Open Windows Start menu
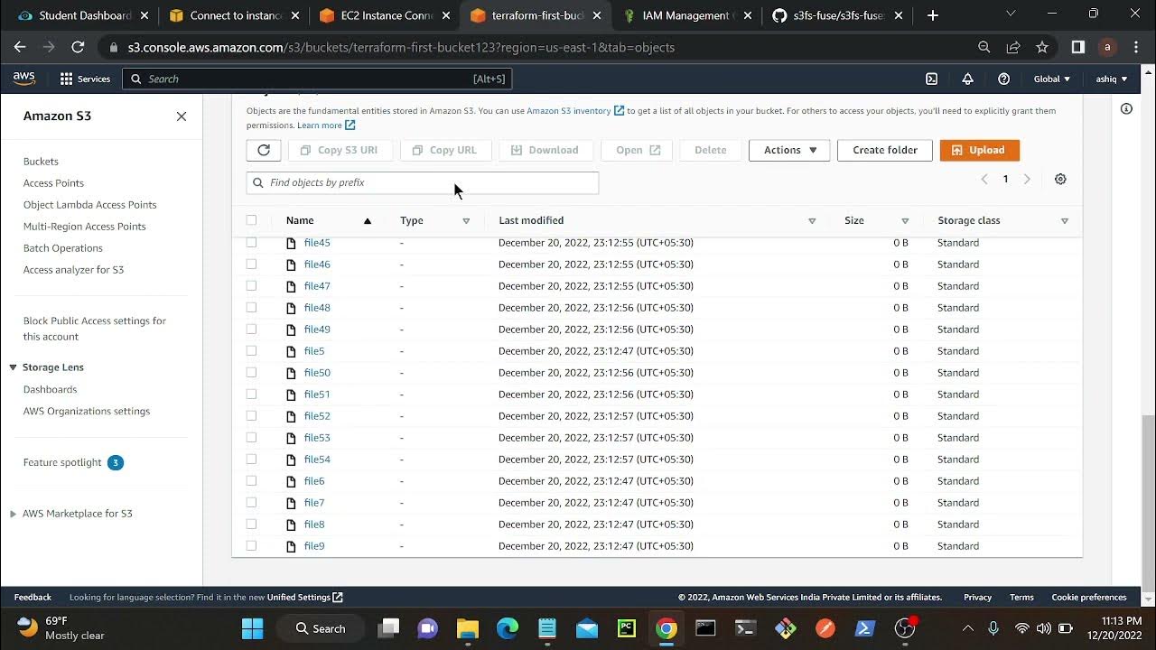 (253, 628)
